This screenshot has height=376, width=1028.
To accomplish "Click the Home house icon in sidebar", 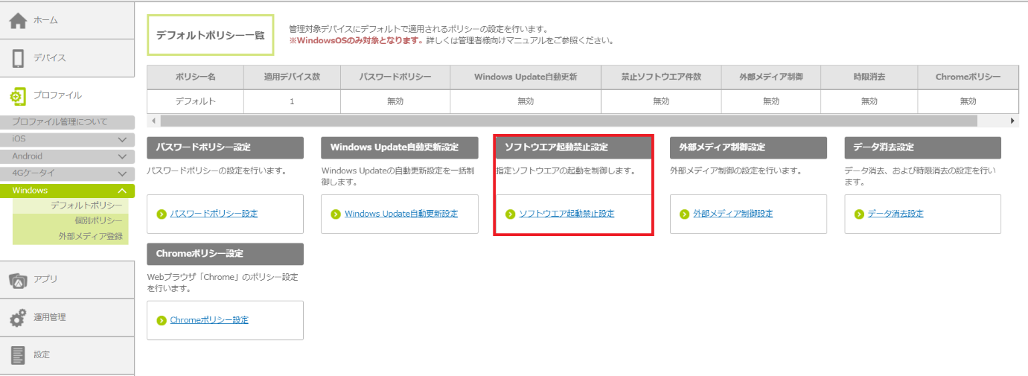I will click(18, 21).
